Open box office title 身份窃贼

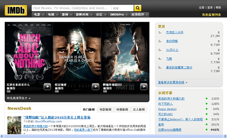tap(172, 41)
